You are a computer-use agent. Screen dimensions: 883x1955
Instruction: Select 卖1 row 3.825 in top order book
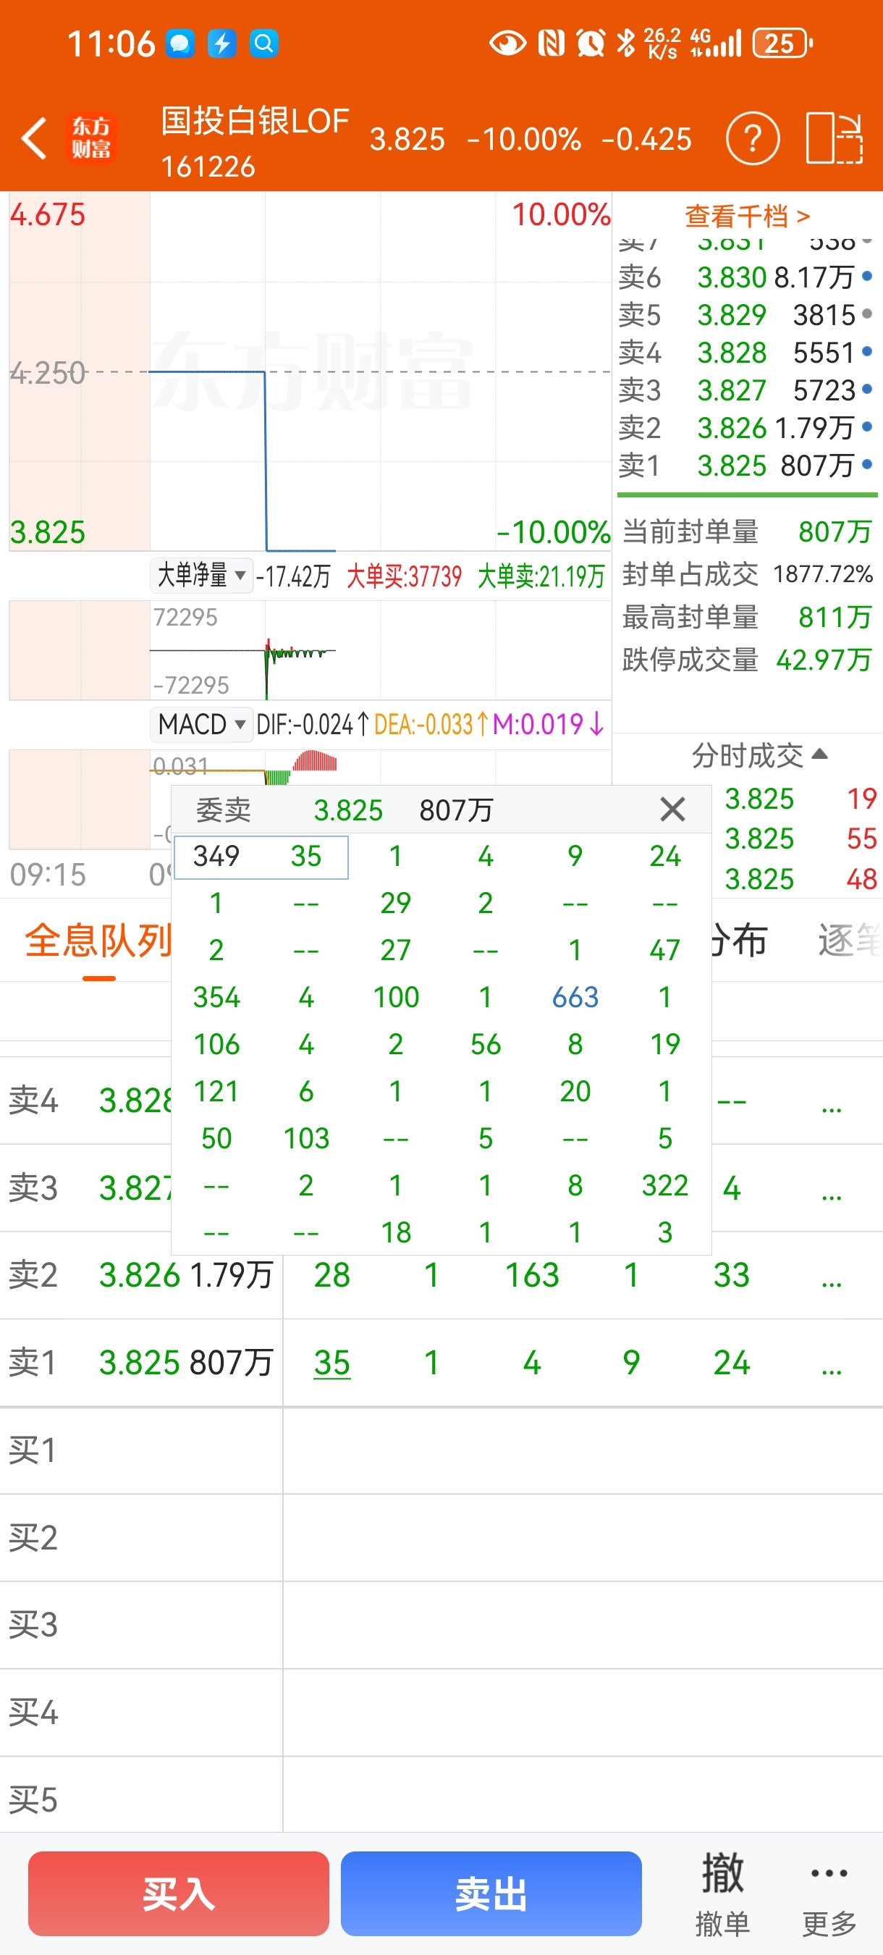point(746,466)
